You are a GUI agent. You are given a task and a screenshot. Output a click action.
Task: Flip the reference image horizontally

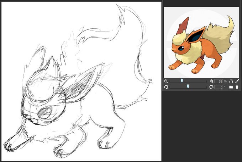click(x=231, y=81)
